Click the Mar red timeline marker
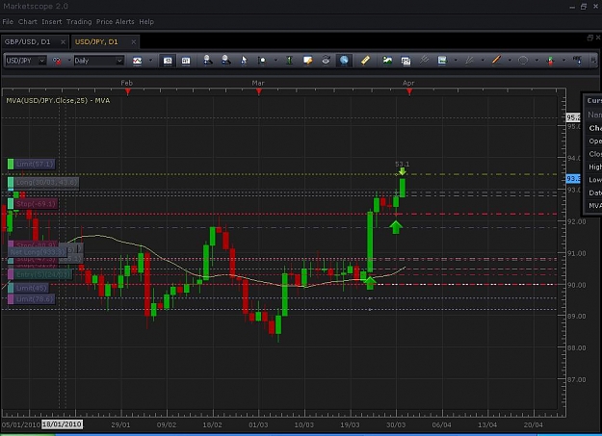The height and width of the screenshot is (436, 602). tap(259, 91)
